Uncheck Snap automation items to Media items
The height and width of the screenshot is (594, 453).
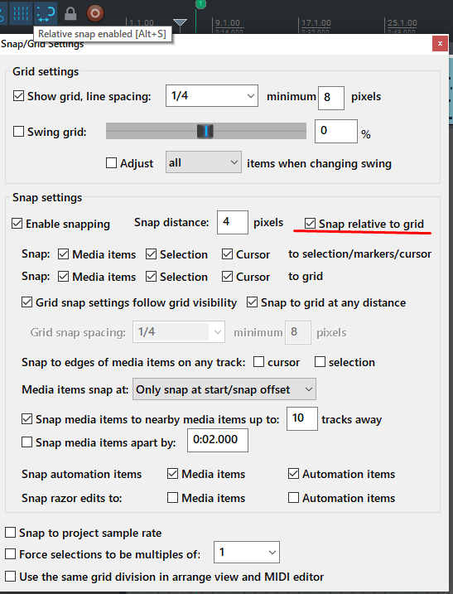point(173,474)
